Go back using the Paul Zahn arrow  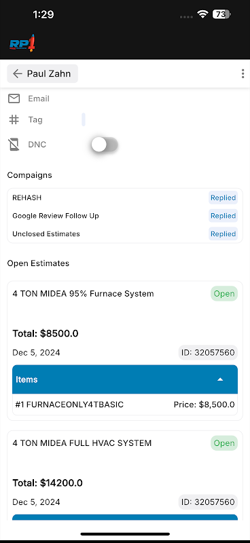point(42,73)
